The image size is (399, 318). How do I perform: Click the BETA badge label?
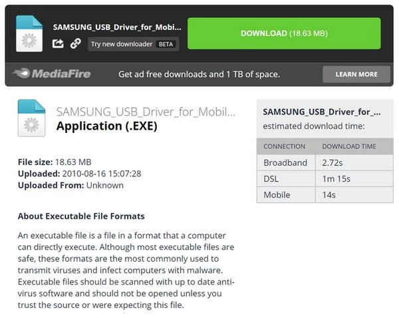coord(166,44)
